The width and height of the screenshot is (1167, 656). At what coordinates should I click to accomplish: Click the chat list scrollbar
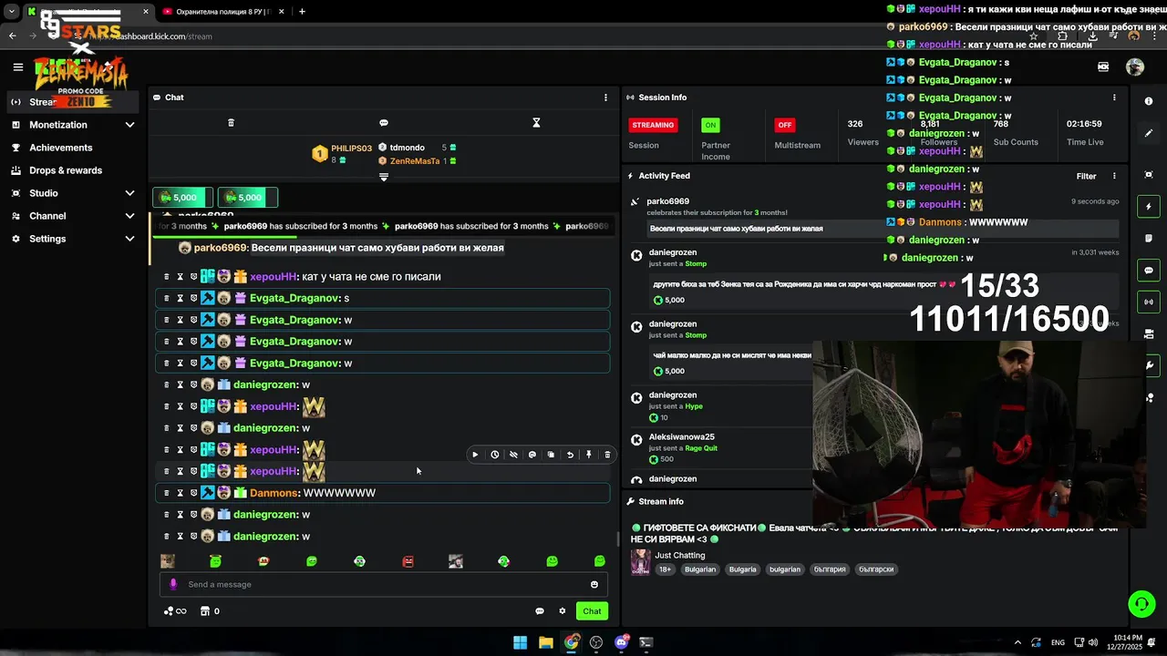[617, 539]
